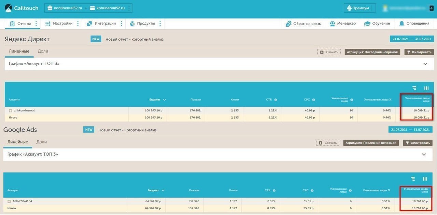Click the 64 569.97 budget cell of 168-730-4164
Image resolution: width=437 pixels, height=215 pixels.
coord(153,201)
